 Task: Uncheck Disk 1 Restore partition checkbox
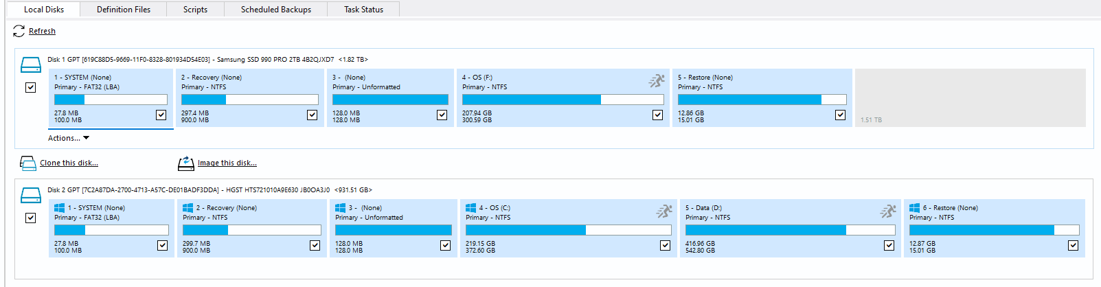click(840, 115)
